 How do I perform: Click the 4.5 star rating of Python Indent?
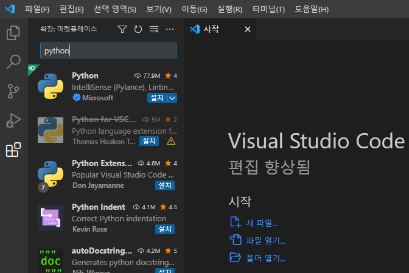pyautogui.click(x=173, y=207)
